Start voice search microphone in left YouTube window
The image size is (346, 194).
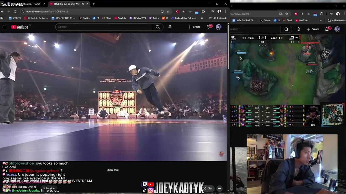tap(170, 27)
